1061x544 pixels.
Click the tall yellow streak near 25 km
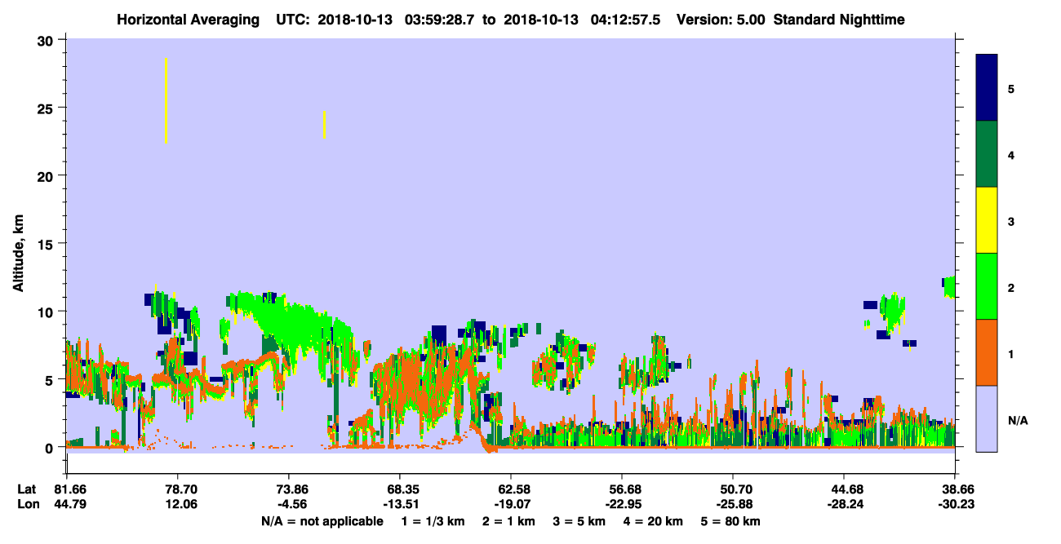(x=166, y=101)
